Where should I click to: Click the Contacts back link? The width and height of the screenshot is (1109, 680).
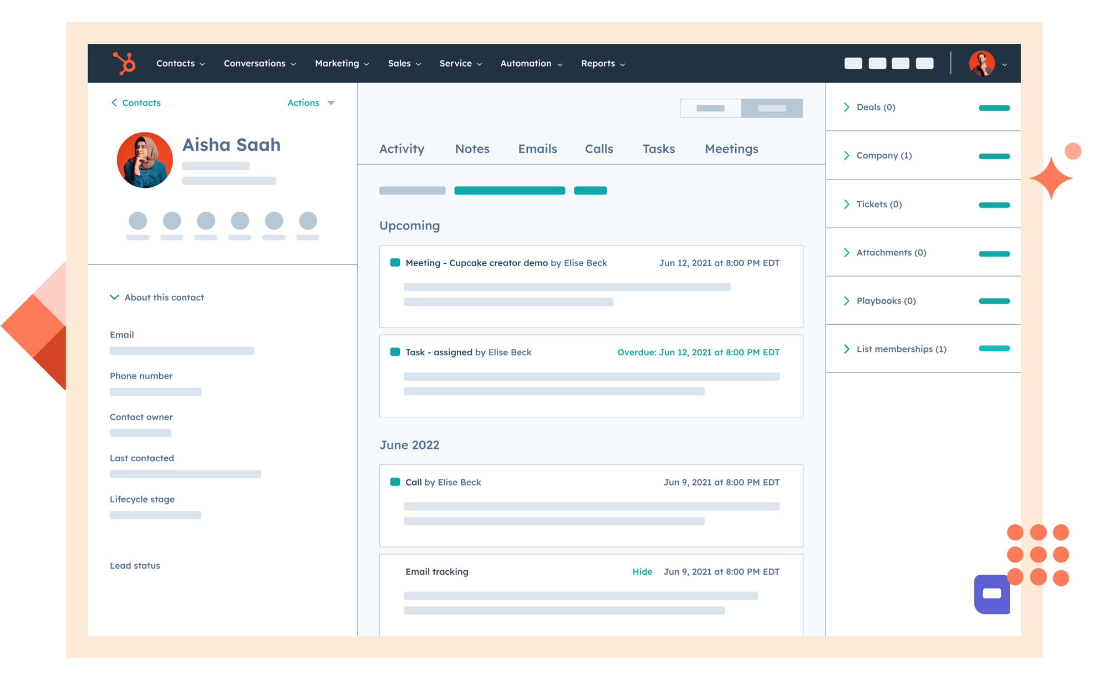click(x=141, y=103)
